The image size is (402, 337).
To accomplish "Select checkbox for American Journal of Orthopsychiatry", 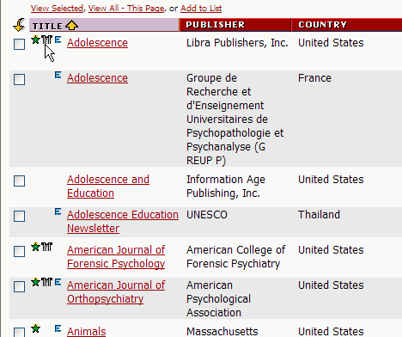I will tap(20, 286).
